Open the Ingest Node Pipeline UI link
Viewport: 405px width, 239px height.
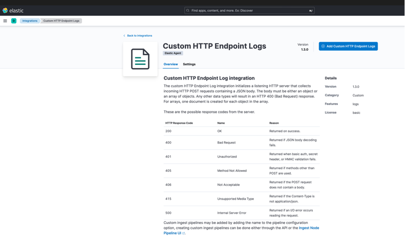click(308, 228)
